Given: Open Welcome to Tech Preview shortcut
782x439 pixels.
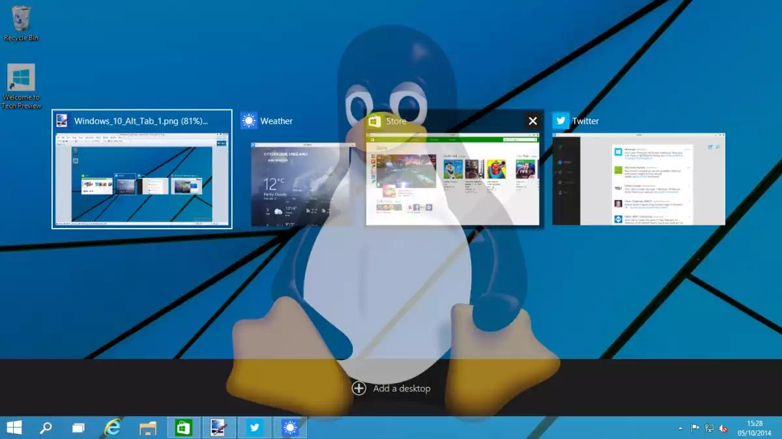Looking at the screenshot, I should 21,87.
